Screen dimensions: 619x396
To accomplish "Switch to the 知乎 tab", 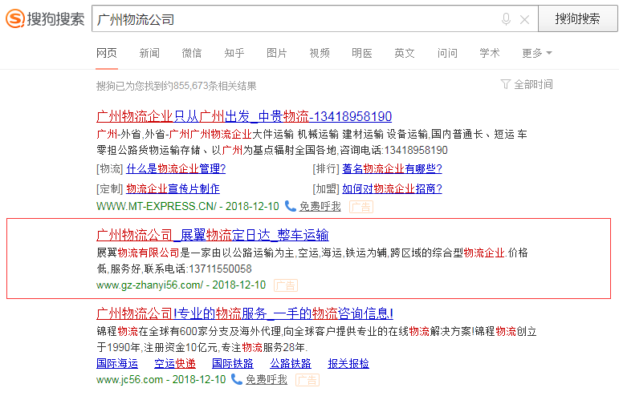I will (234, 53).
